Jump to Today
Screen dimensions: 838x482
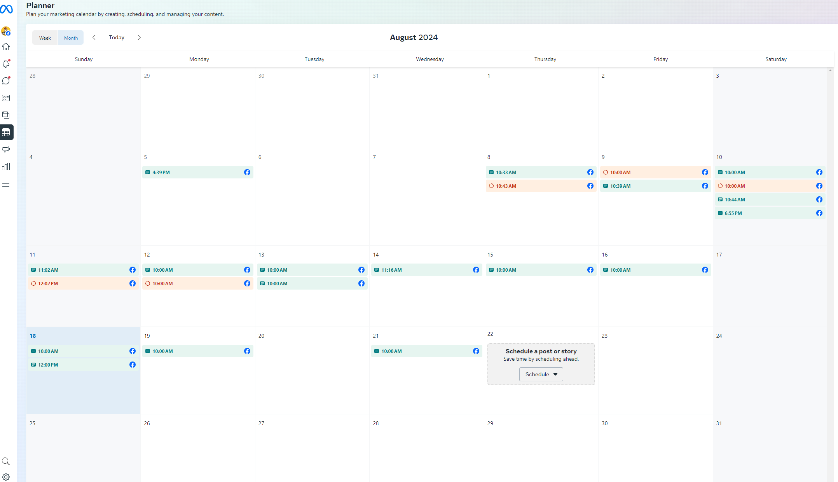tap(117, 37)
